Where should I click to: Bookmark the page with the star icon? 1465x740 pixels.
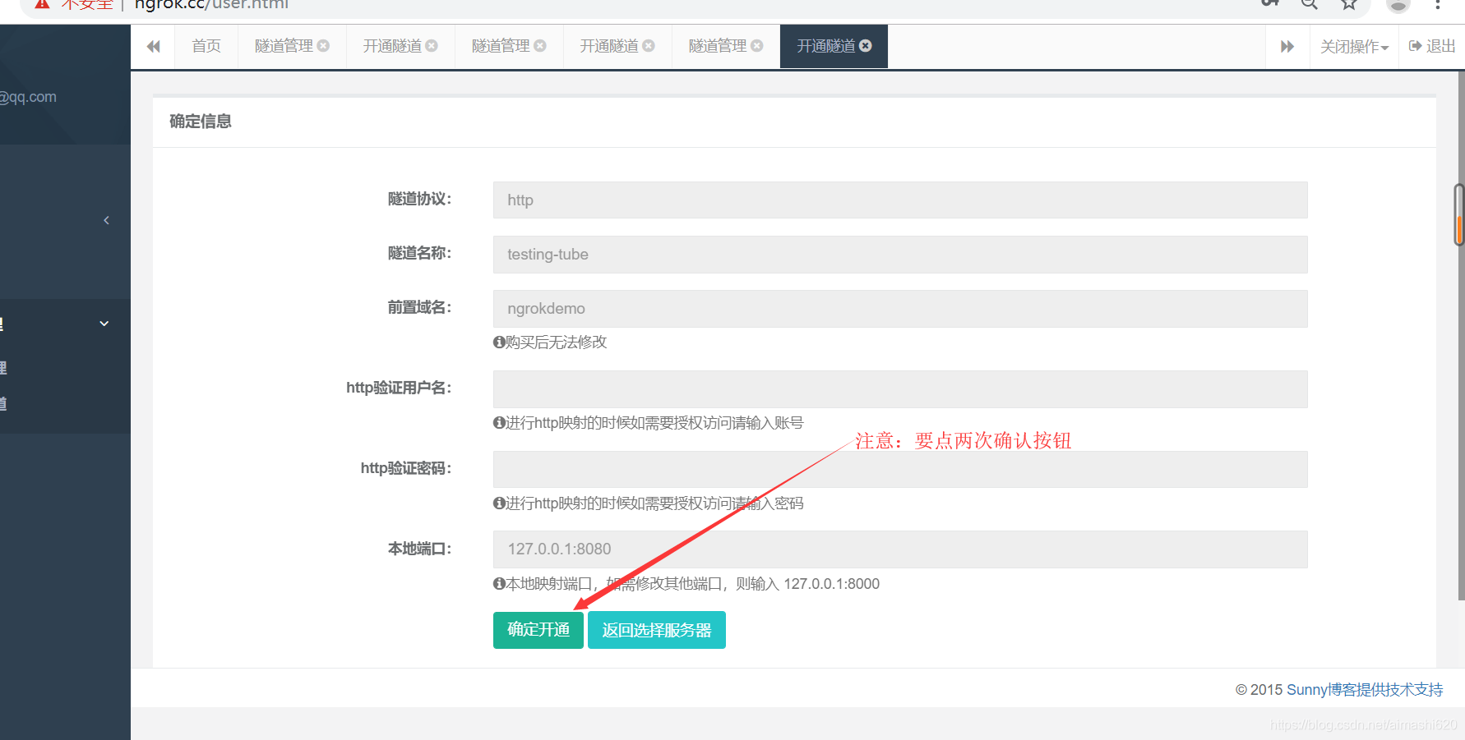(x=1349, y=3)
